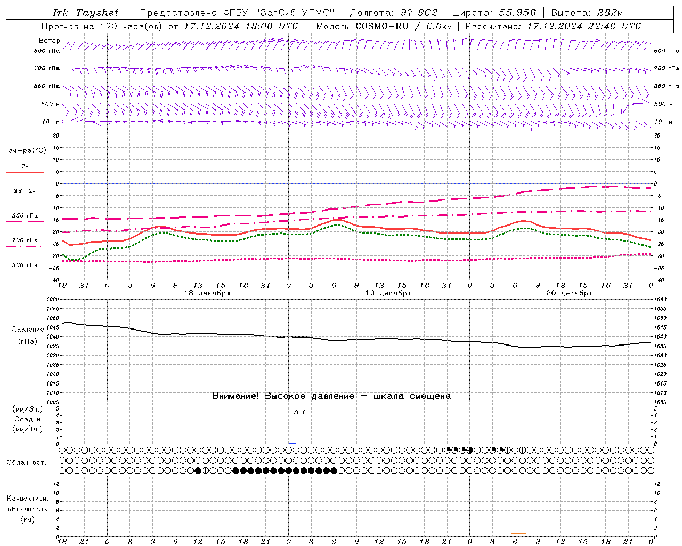Viewport: 682px width, 546px height.
Task: Click the 18 декабря date label
Action: click(207, 293)
